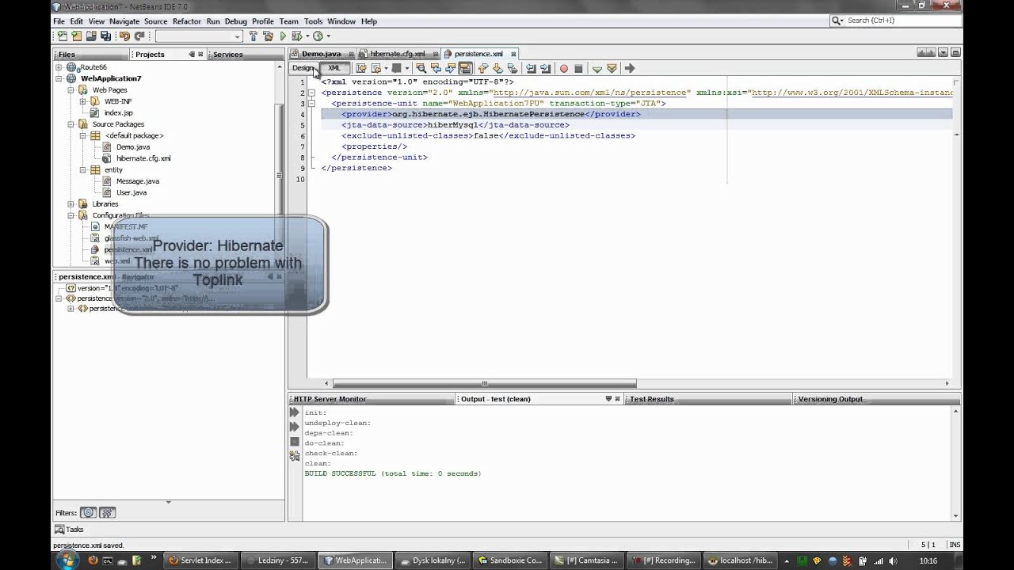
Task: Close the persistence.xml editor tab
Action: (514, 54)
